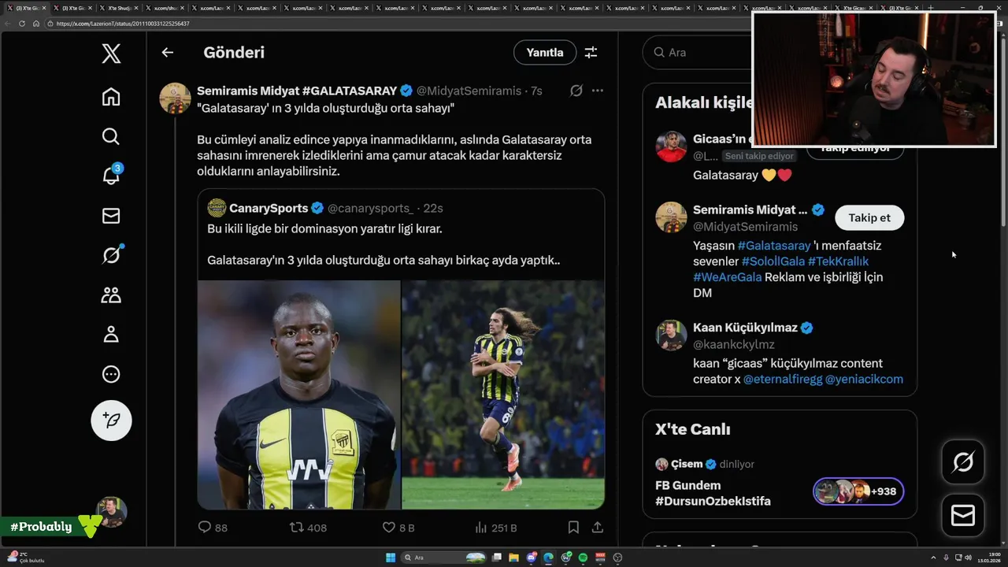Like the post with heart icon
Image resolution: width=1008 pixels, height=567 pixels.
click(398, 528)
